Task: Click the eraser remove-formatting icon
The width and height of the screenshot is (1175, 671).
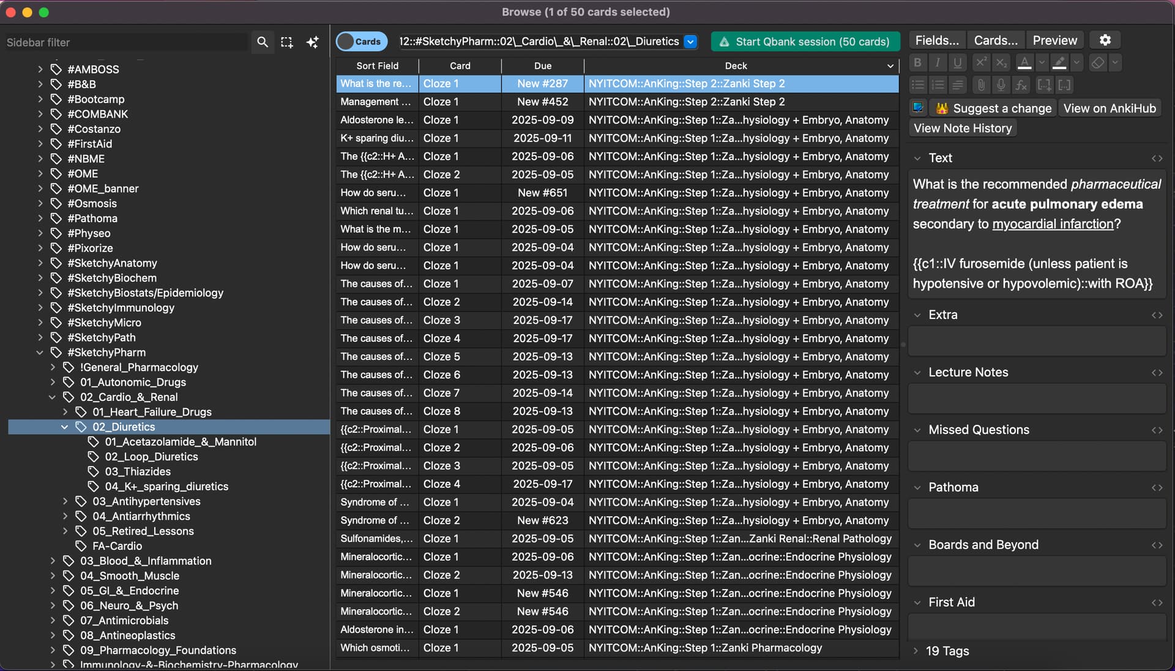Action: tap(1099, 62)
